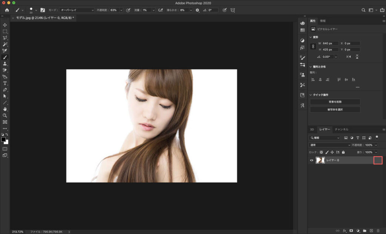
Task: Go to the Home screen
Action: tap(7, 10)
